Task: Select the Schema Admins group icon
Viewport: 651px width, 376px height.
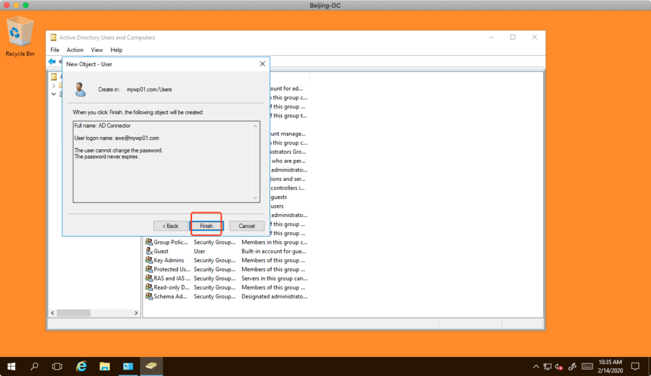Action: pyautogui.click(x=149, y=297)
